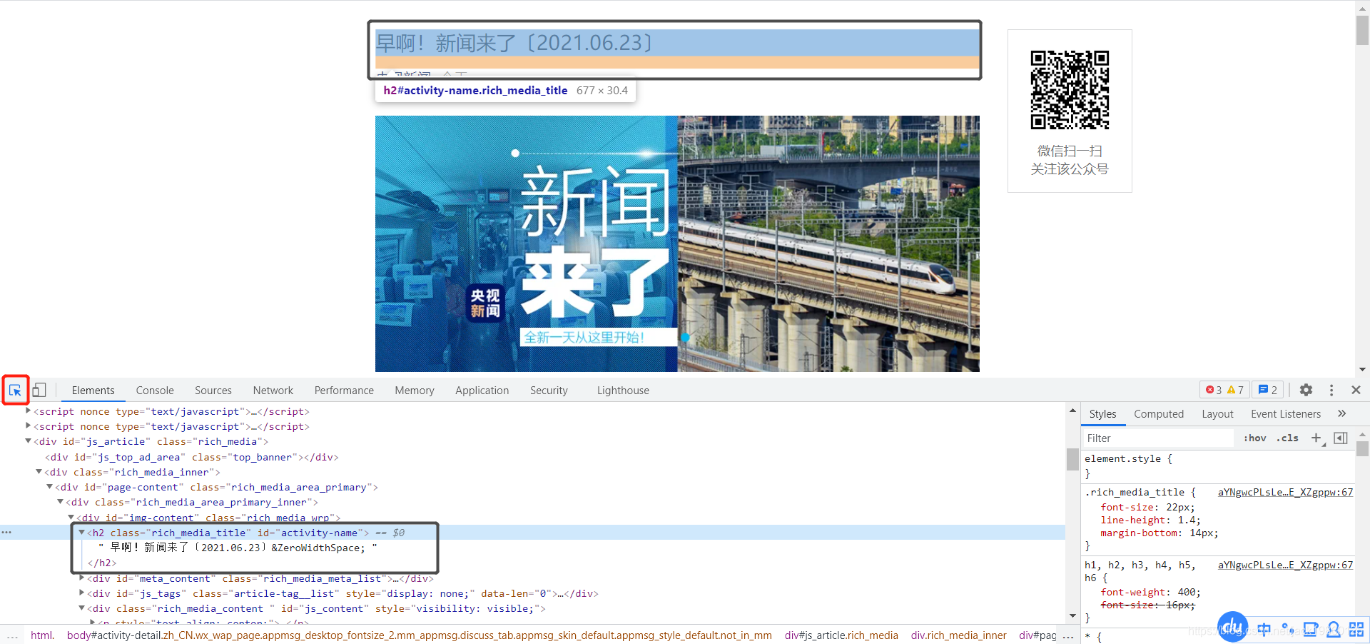Open the Application tab

click(x=482, y=391)
